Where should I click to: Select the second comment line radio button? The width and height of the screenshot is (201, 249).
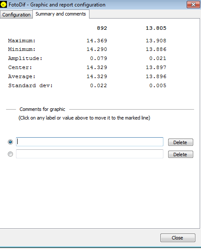click(10, 154)
